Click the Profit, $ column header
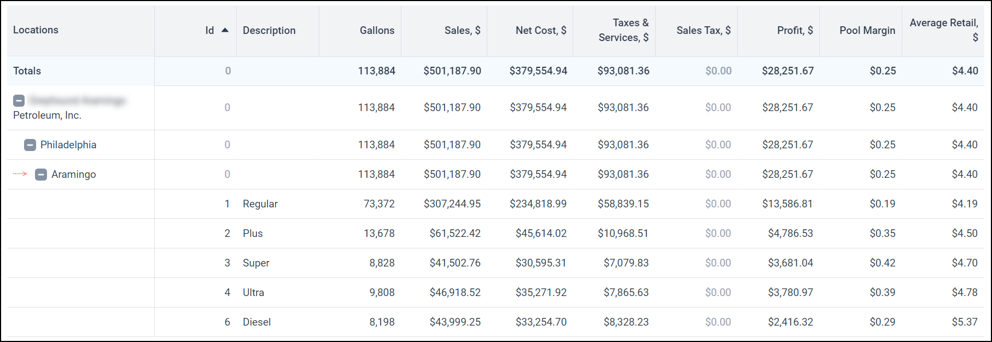Image resolution: width=992 pixels, height=342 pixels. [x=795, y=31]
